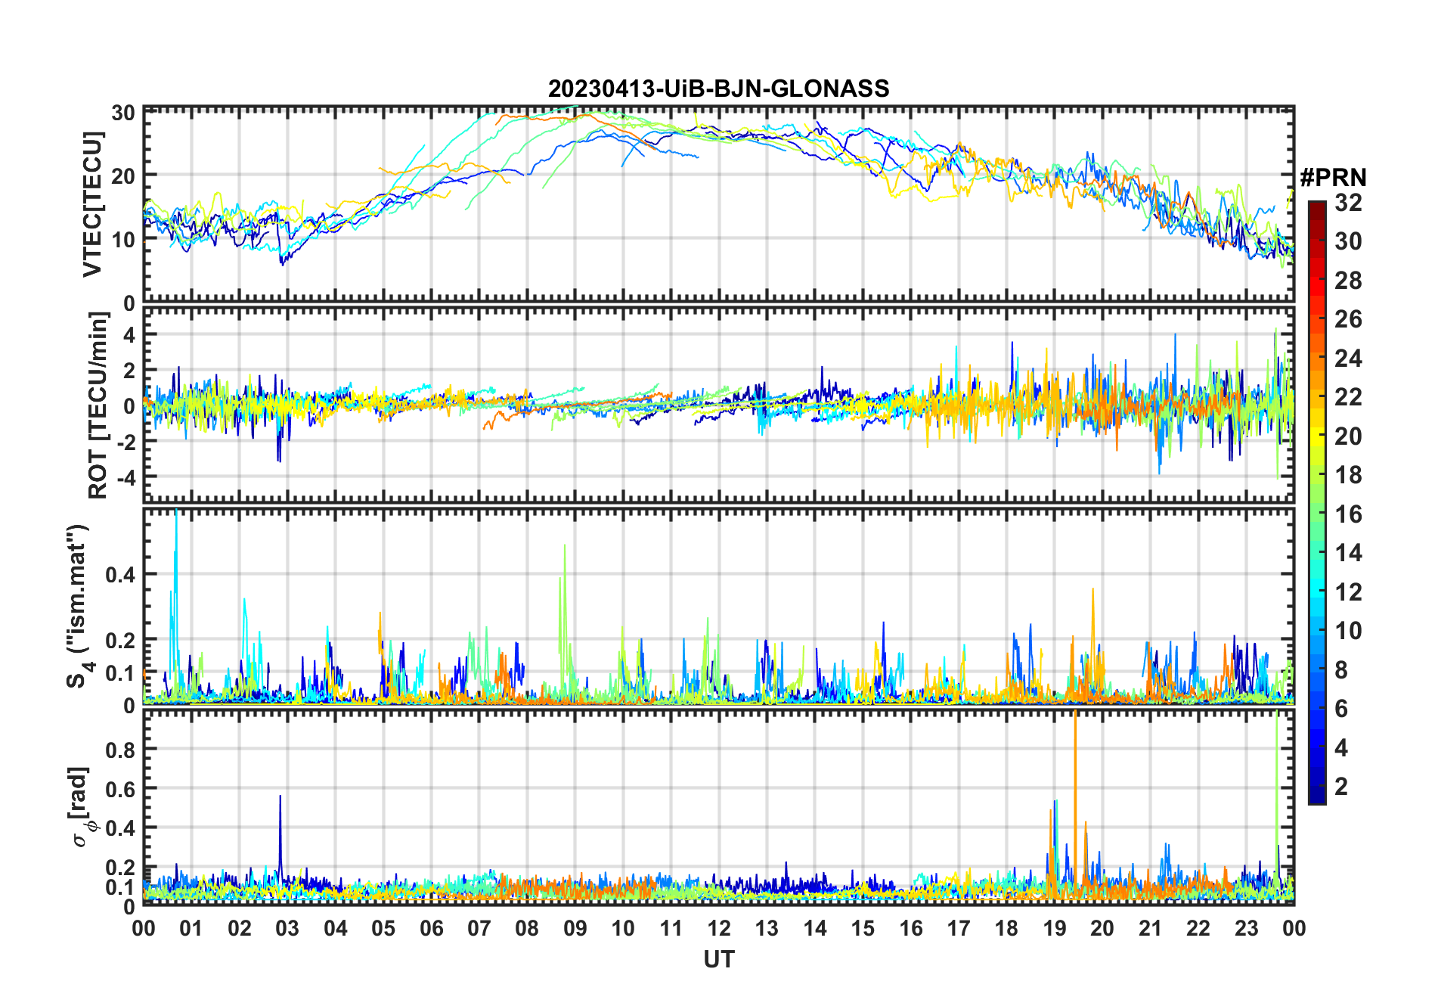Click the dark blue bottom of colorbar
The width and height of the screenshot is (1438, 1006).
(x=1316, y=796)
